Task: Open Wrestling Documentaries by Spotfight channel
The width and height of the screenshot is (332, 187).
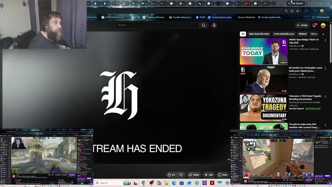Action: click(x=305, y=102)
